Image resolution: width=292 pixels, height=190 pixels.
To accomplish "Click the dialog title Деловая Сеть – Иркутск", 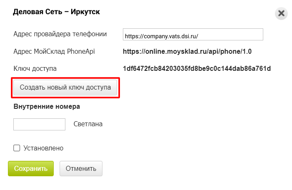I will coord(56,12).
